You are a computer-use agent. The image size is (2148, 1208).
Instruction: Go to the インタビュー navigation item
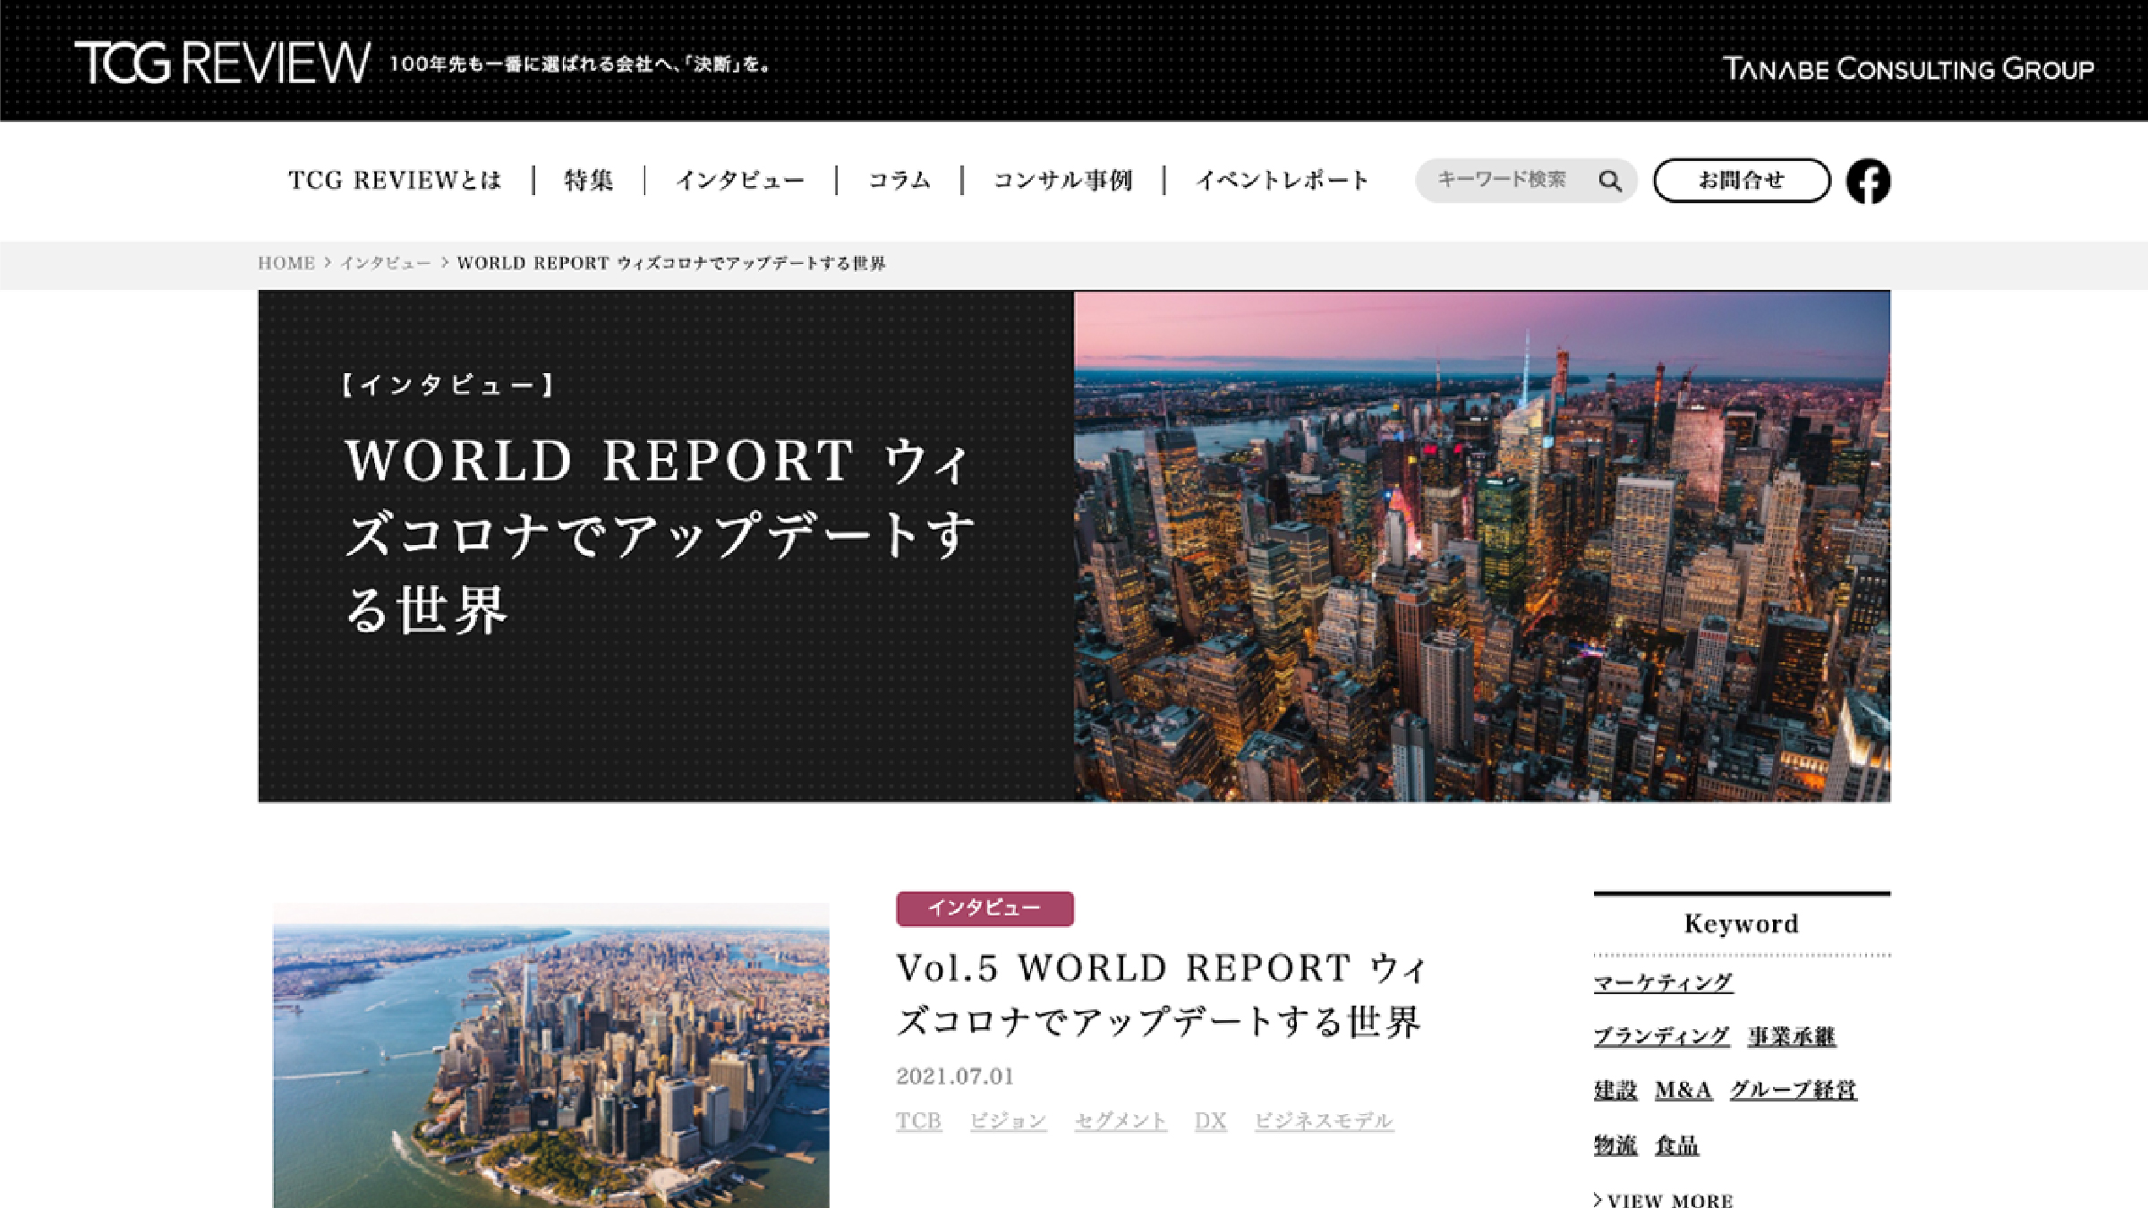click(740, 181)
